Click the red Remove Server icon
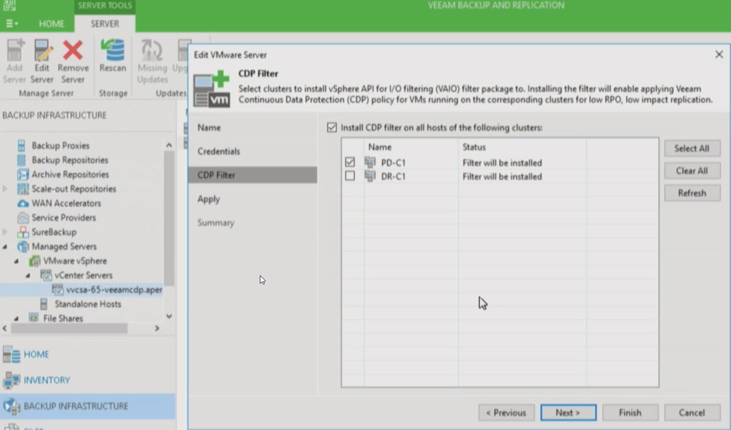731x430 pixels. point(73,50)
